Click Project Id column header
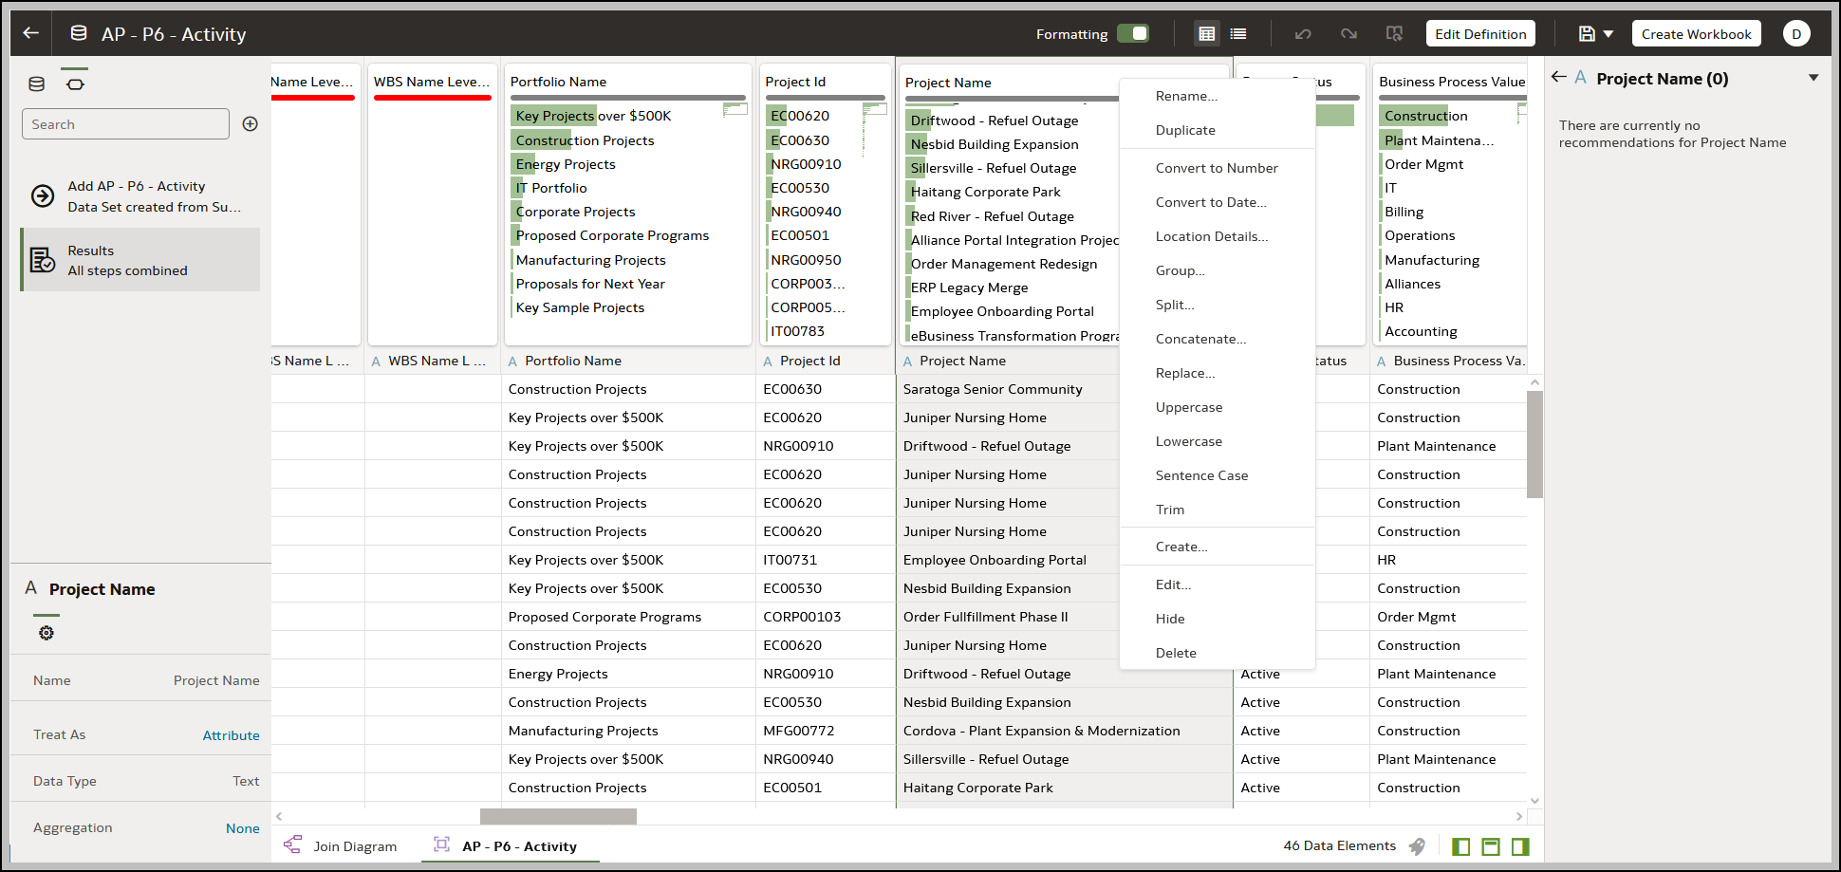The image size is (1841, 872). pyautogui.click(x=825, y=361)
